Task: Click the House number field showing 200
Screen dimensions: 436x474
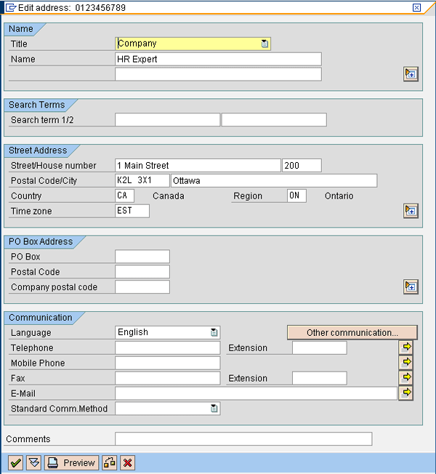Action: click(x=302, y=165)
